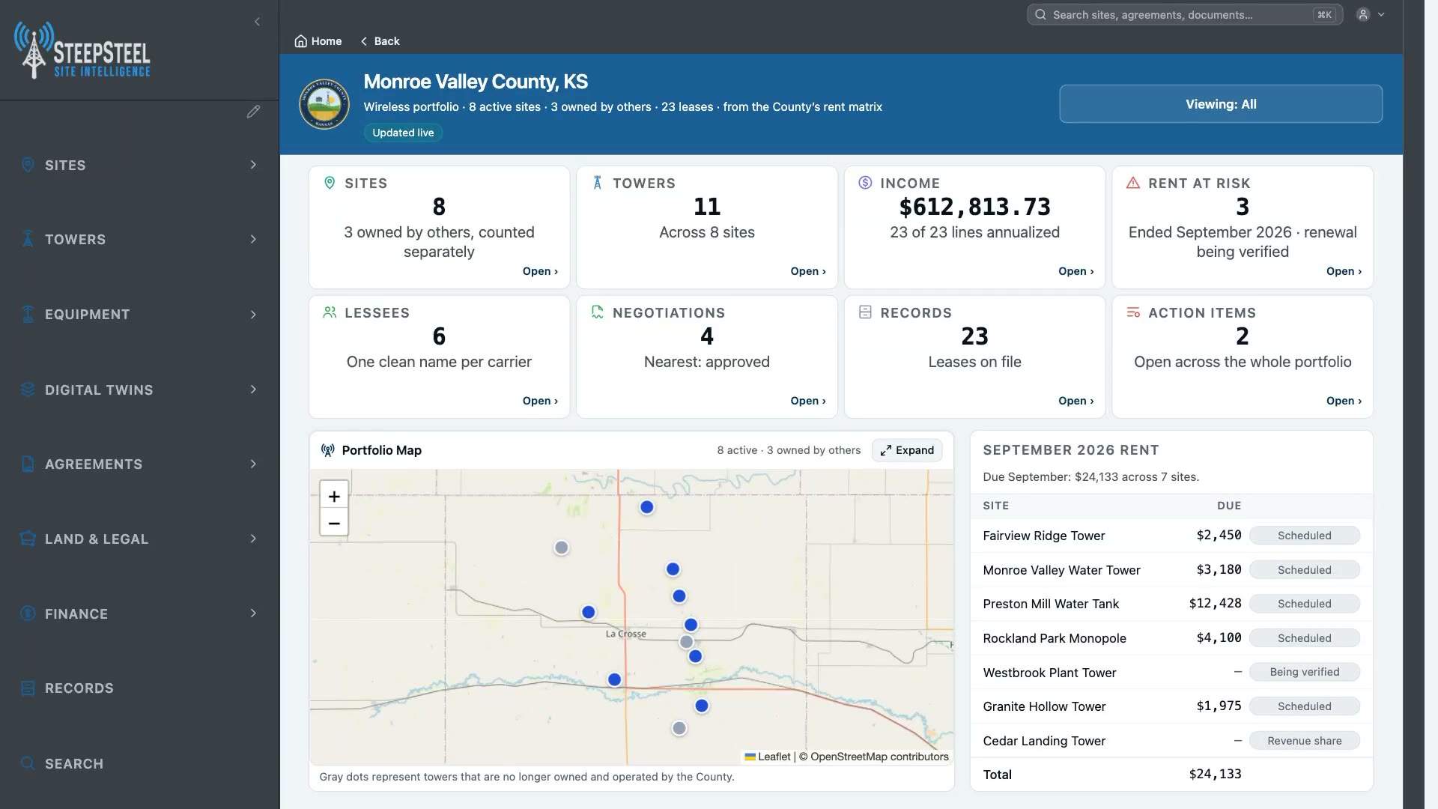Image resolution: width=1438 pixels, height=809 pixels.
Task: Zoom out on the portfolio map
Action: point(334,523)
